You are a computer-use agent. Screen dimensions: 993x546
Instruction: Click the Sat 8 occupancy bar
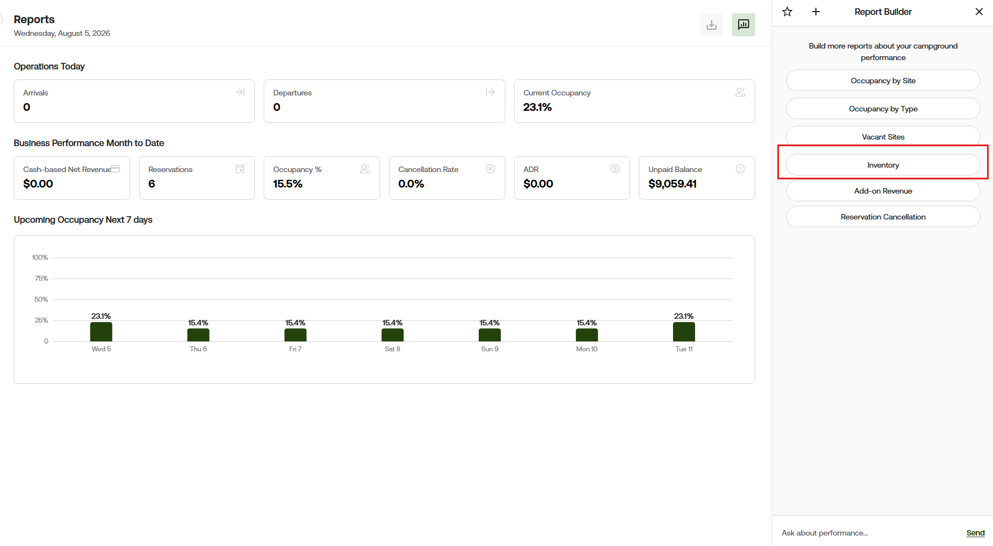[392, 335]
